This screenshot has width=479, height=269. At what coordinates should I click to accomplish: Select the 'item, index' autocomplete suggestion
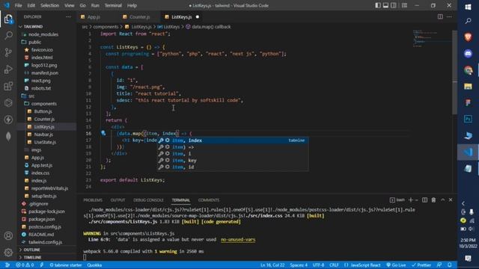[x=233, y=140]
